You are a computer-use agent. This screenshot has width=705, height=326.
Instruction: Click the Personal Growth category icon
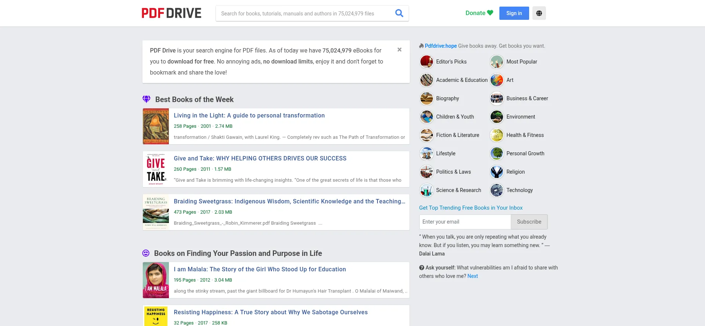497,153
